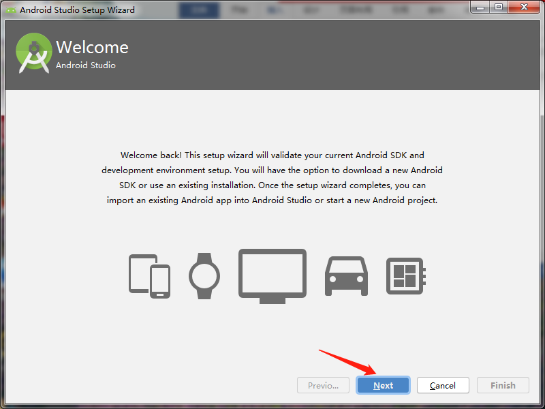The image size is (545, 409).
Task: Click the Android Auto car icon
Action: pyautogui.click(x=346, y=276)
